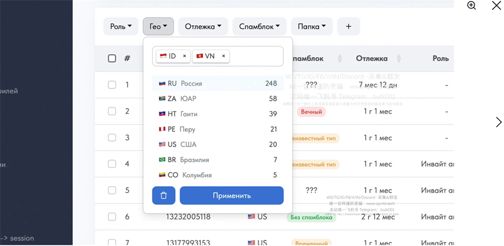Click the trash icon button in Geo popup

(x=164, y=195)
